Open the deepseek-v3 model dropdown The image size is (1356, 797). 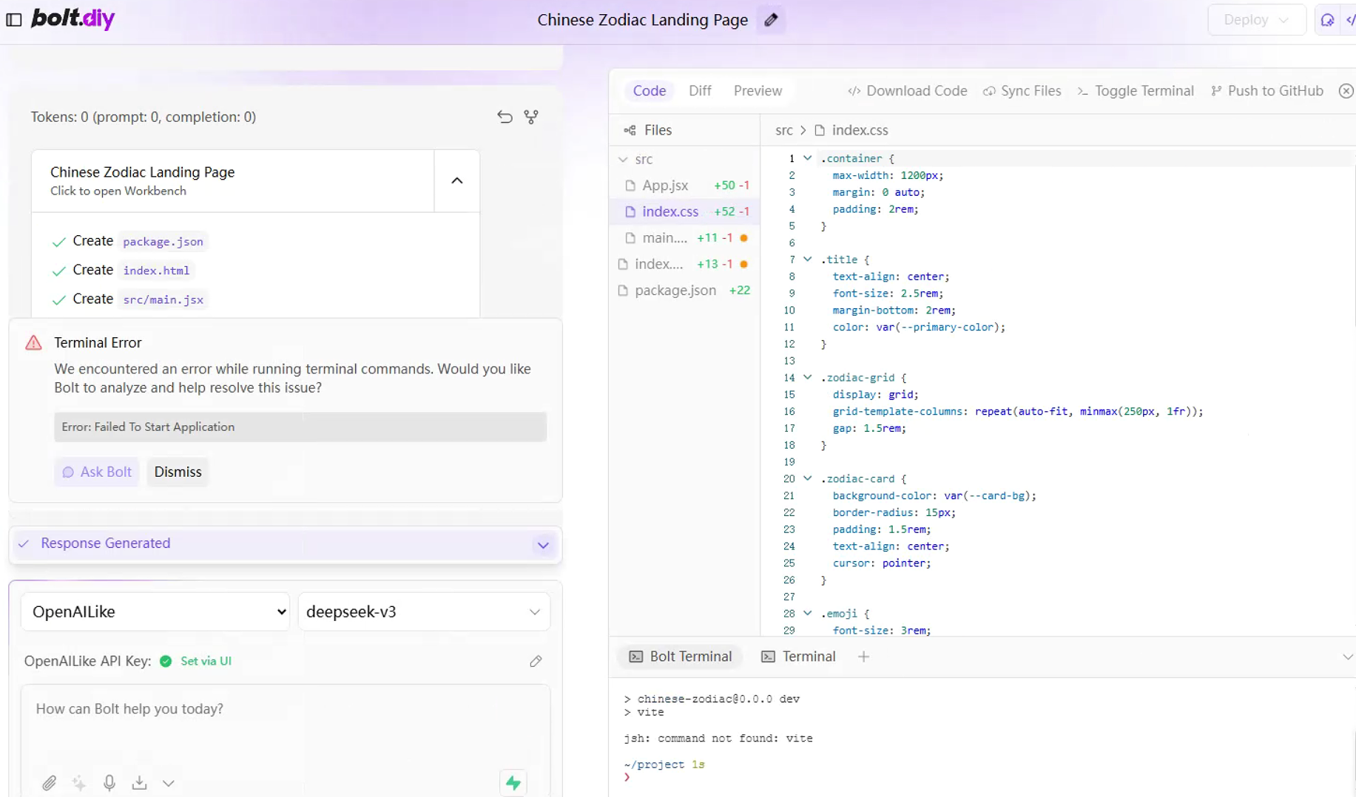tap(424, 611)
